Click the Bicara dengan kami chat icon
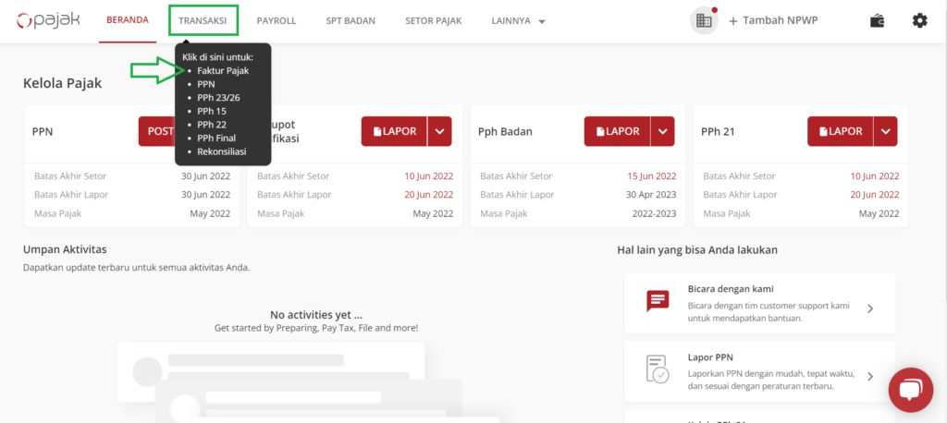The image size is (947, 423). click(x=657, y=300)
